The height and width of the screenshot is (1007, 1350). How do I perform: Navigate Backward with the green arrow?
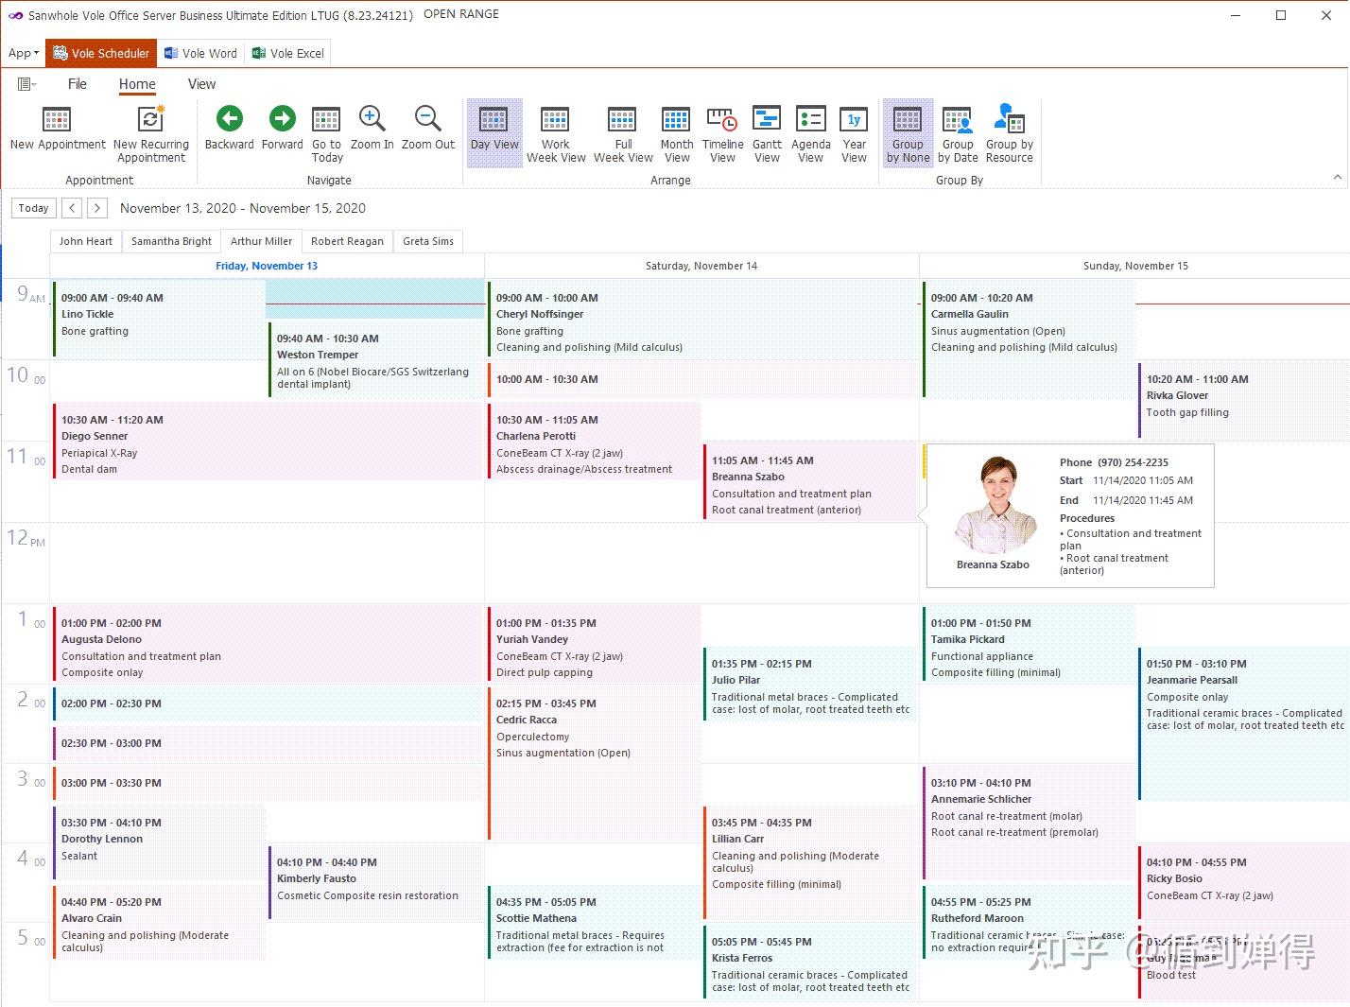click(x=230, y=118)
